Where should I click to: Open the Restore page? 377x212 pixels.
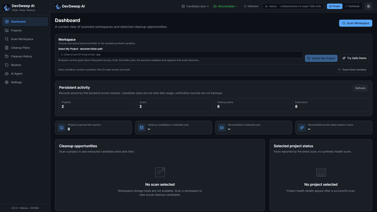pos(25,65)
